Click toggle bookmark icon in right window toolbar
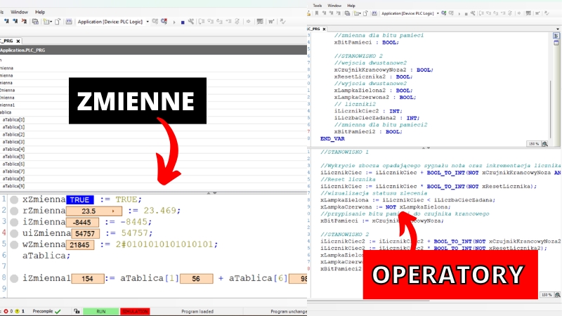This screenshot has width=562, height=316. [x=317, y=13]
